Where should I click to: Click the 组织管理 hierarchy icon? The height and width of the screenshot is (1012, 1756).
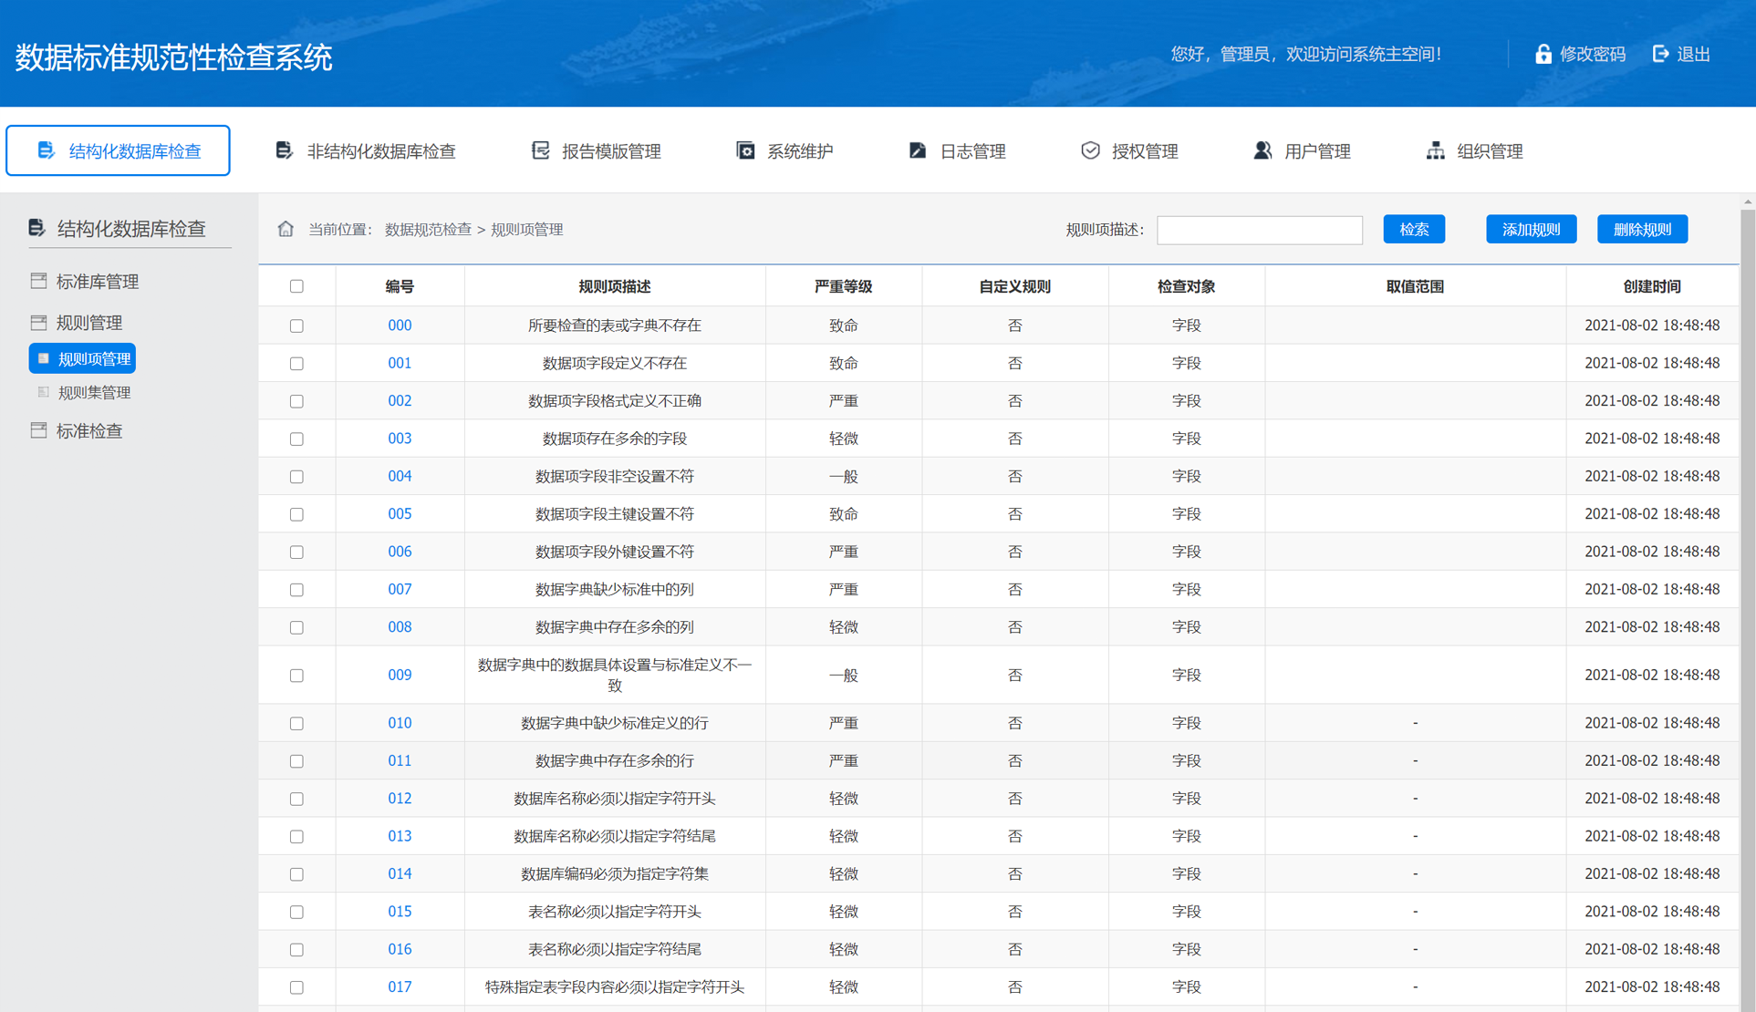pos(1435,150)
